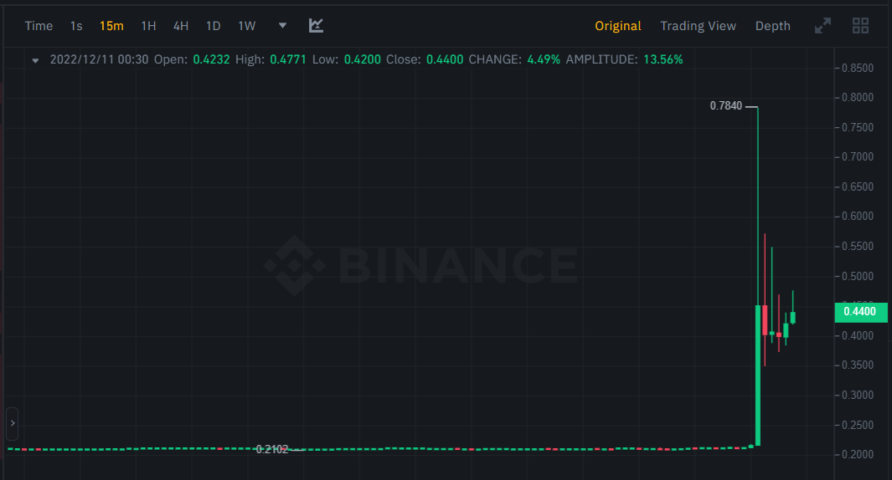Click the 0.6500 price axis label
This screenshot has width=892, height=480.
pyautogui.click(x=858, y=186)
